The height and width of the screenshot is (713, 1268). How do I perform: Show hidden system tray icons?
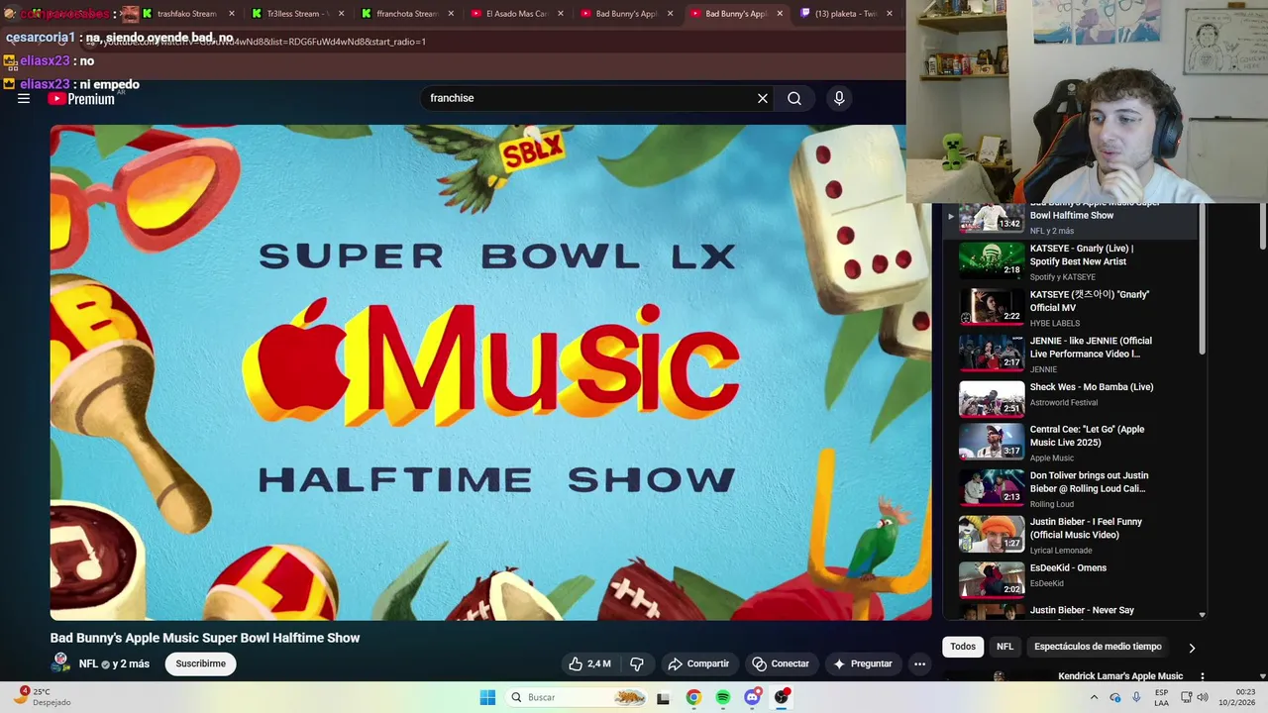[x=1094, y=697]
